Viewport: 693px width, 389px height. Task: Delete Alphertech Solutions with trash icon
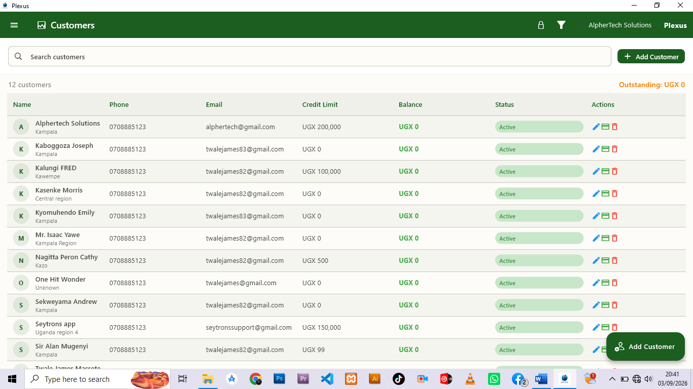tap(614, 127)
